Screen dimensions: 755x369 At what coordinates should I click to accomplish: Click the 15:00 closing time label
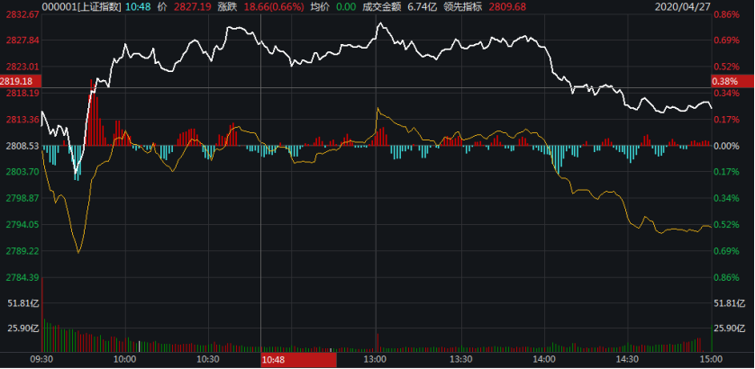[710, 360]
